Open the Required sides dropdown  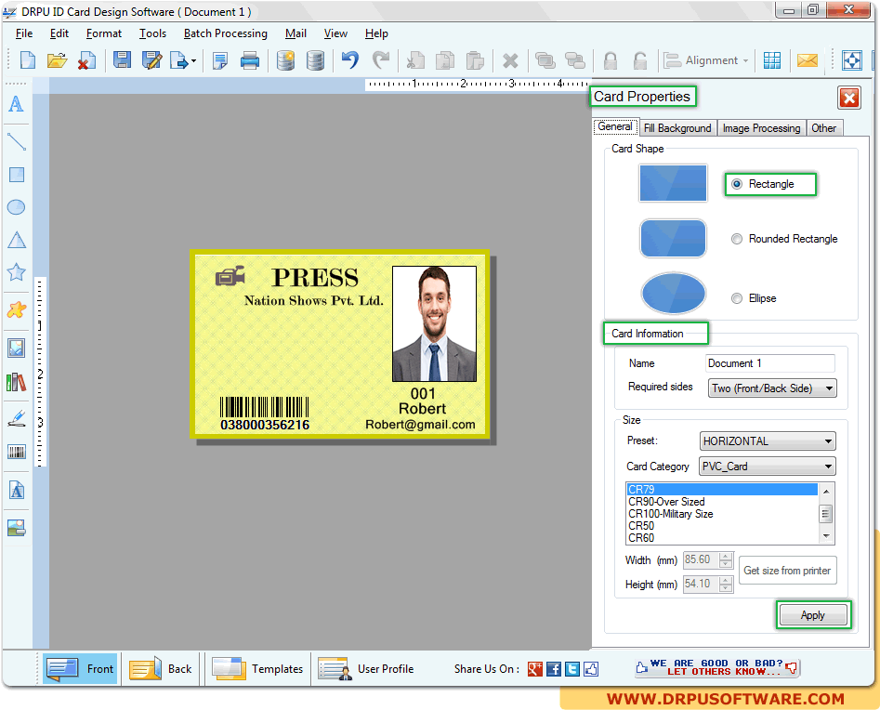point(771,388)
